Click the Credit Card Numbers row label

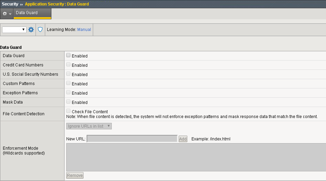tap(23, 65)
